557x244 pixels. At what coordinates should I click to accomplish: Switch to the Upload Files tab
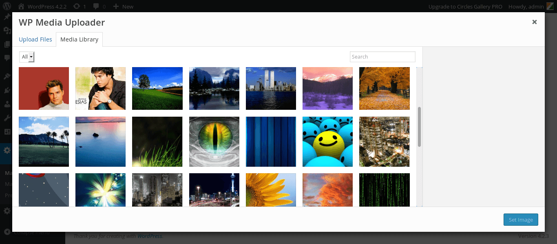pos(35,39)
